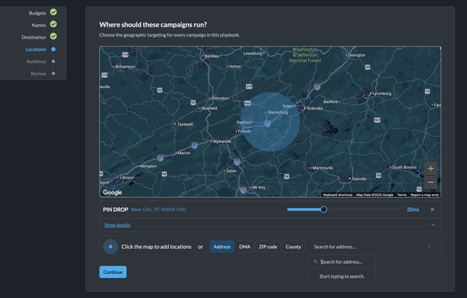Click the pin drop target circle icon
Screen dimensions: 467x298
(x=111, y=247)
